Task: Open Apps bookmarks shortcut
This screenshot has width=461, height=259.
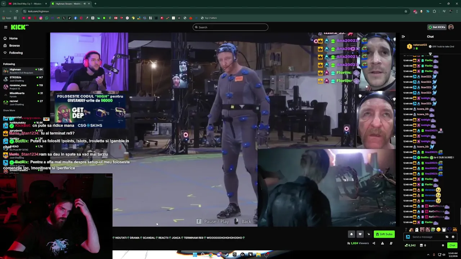Action: click(x=7, y=18)
